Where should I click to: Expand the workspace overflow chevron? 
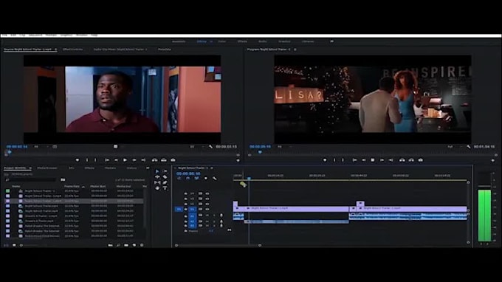[x=331, y=41]
